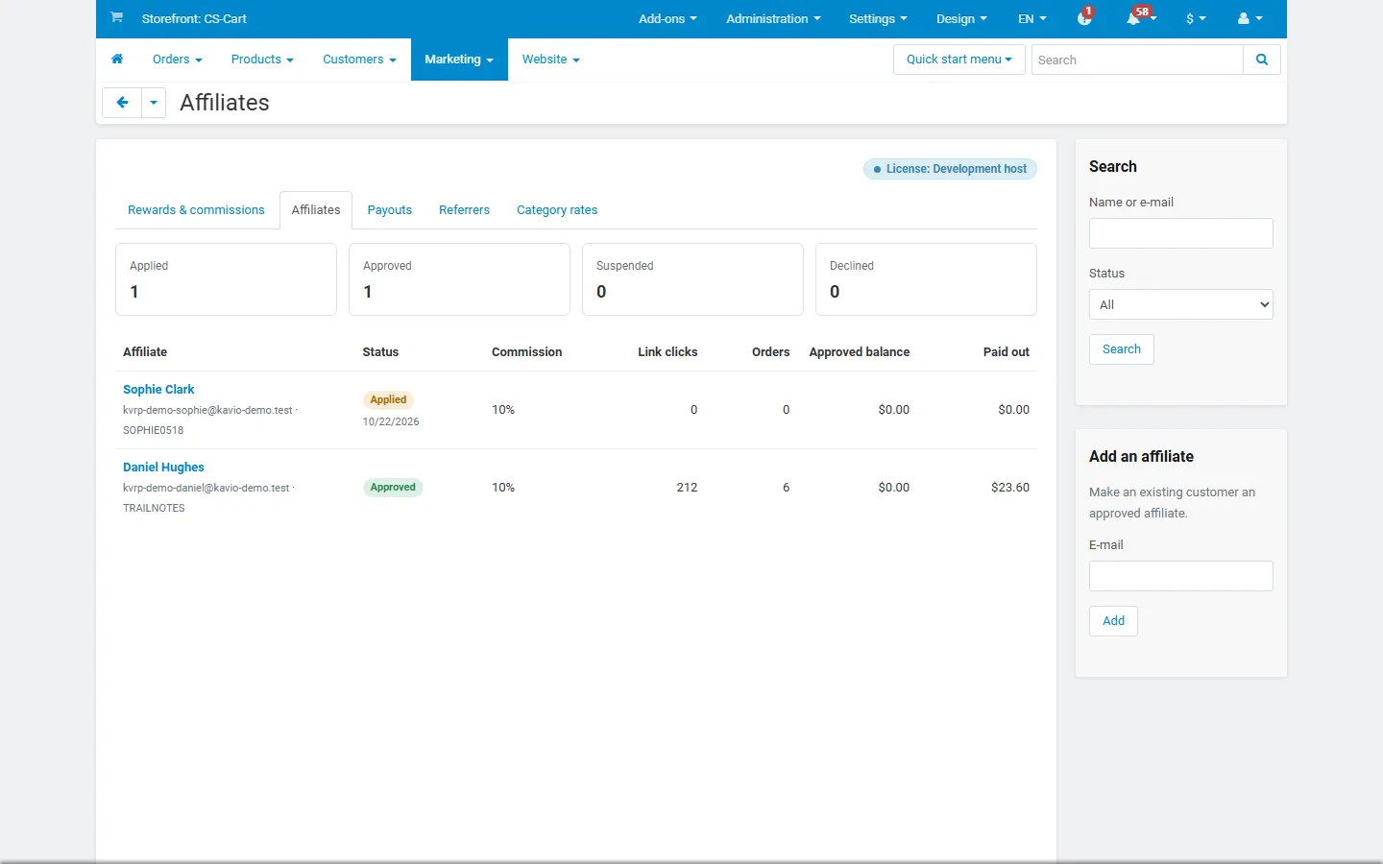Click the back arrow button
1383x864 pixels.
(122, 103)
